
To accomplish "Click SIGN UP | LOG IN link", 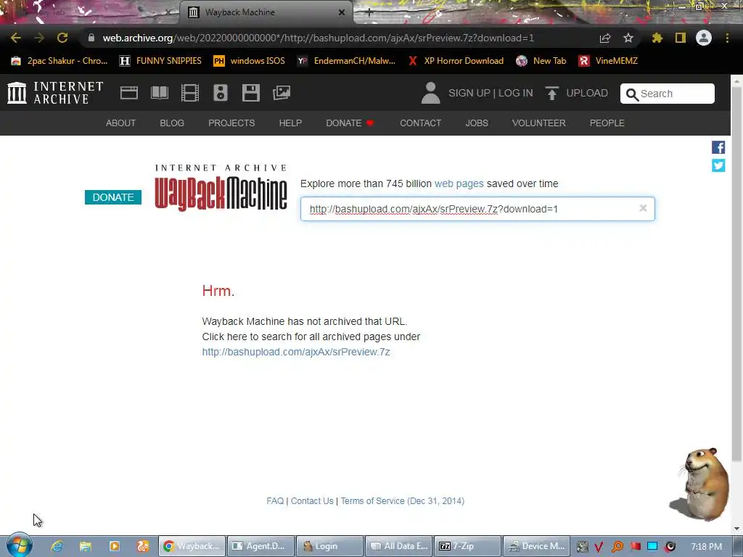I will click(490, 93).
